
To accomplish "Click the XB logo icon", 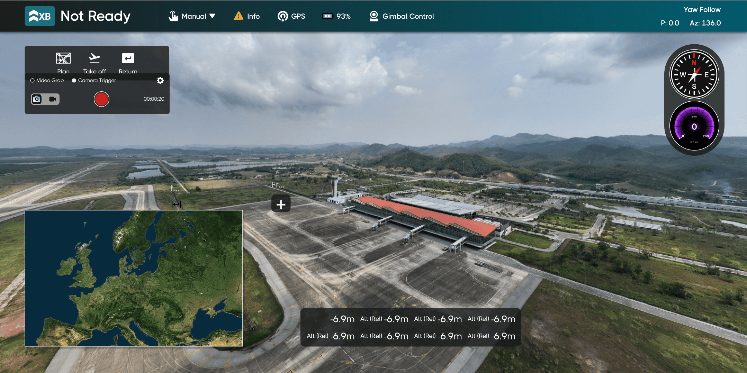I will click(x=40, y=16).
